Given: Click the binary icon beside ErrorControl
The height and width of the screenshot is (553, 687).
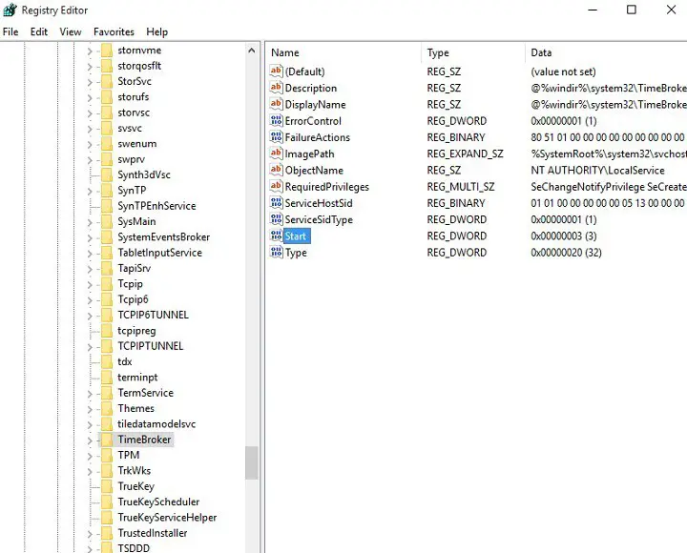Looking at the screenshot, I should point(276,120).
